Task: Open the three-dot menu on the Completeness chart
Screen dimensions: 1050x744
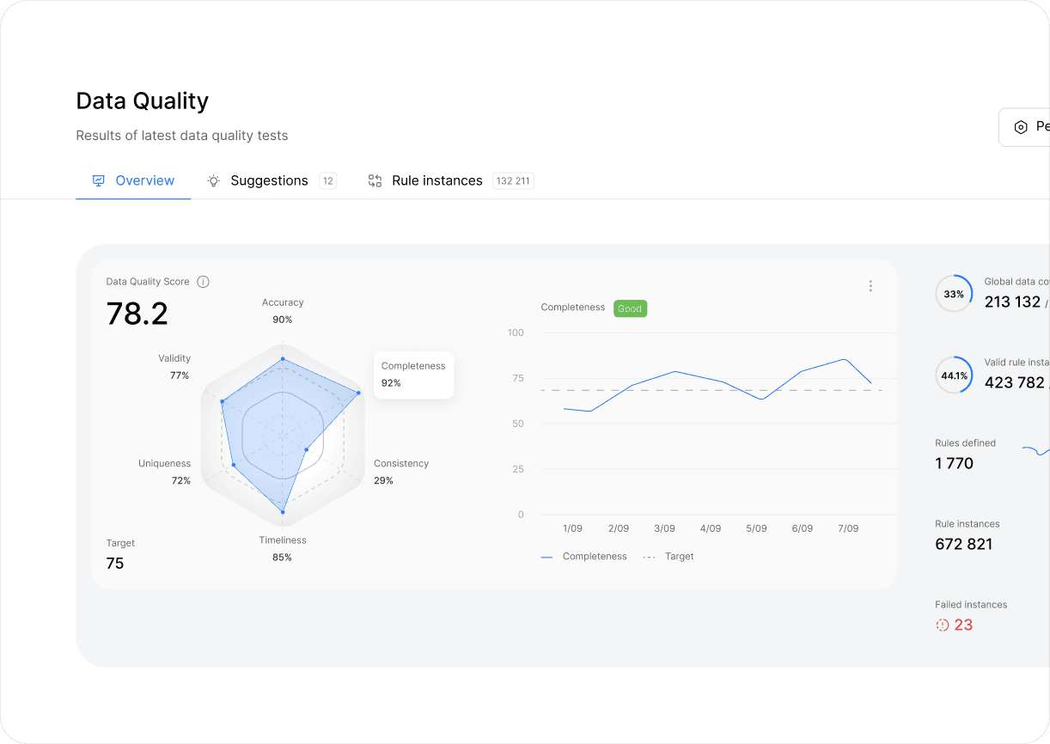Action: 870,286
